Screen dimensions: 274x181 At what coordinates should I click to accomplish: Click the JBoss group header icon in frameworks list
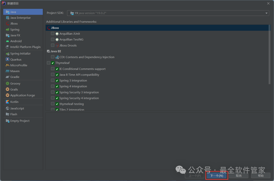pyautogui.click(x=48, y=28)
